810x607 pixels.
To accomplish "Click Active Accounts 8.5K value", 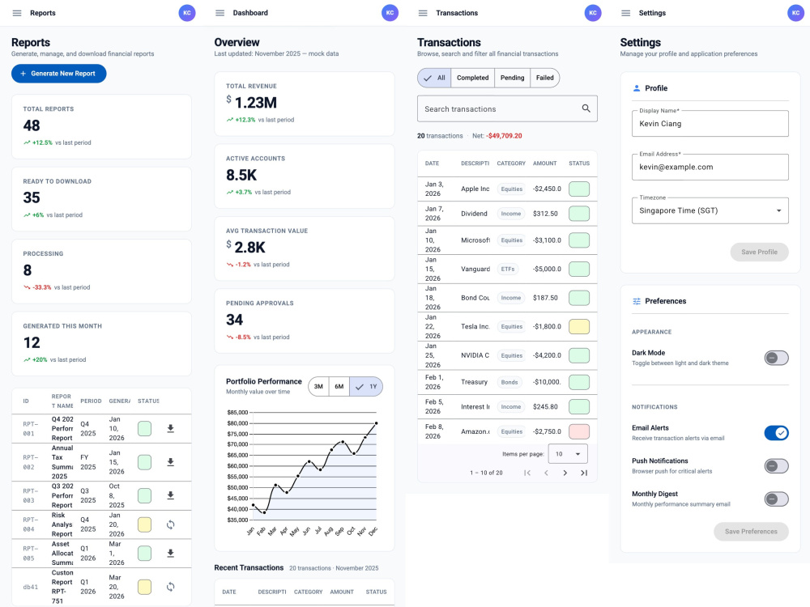I will pos(241,176).
